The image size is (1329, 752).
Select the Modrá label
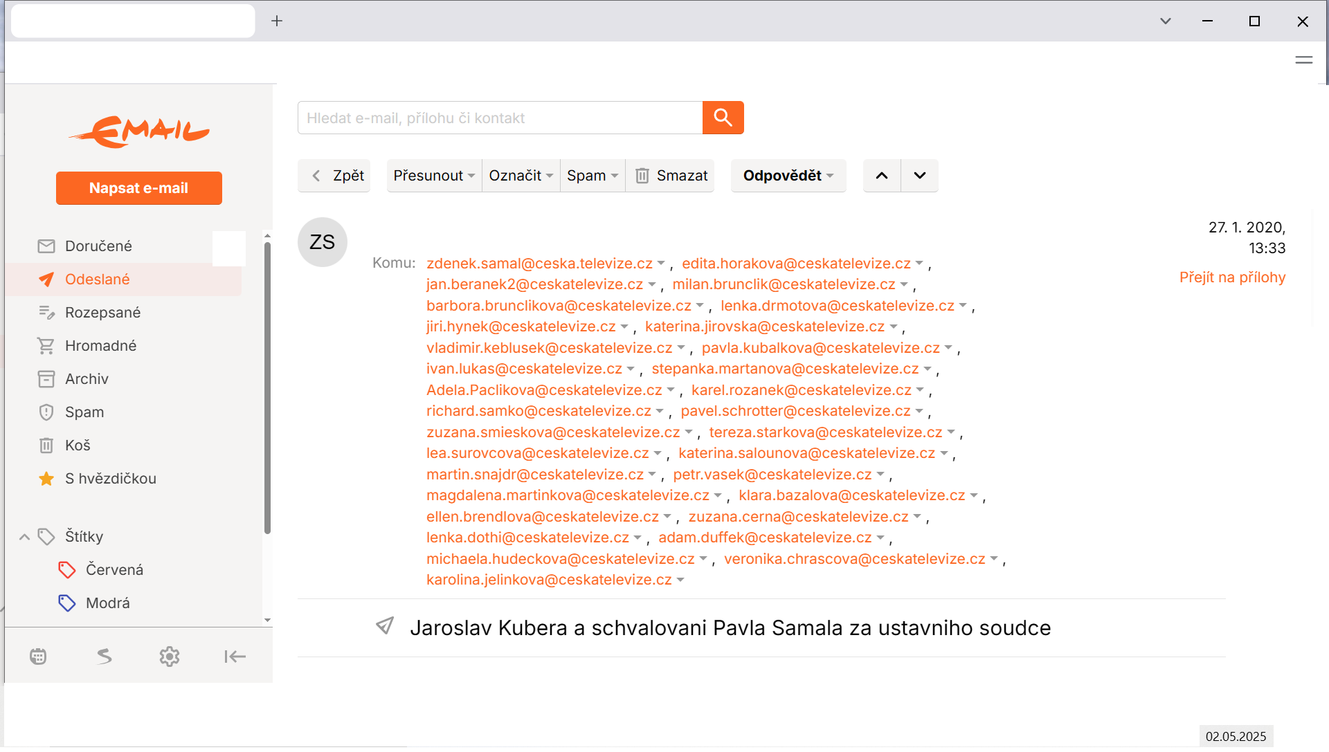(x=107, y=603)
